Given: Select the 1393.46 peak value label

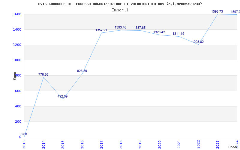Looking at the screenshot, I should click(x=120, y=27).
